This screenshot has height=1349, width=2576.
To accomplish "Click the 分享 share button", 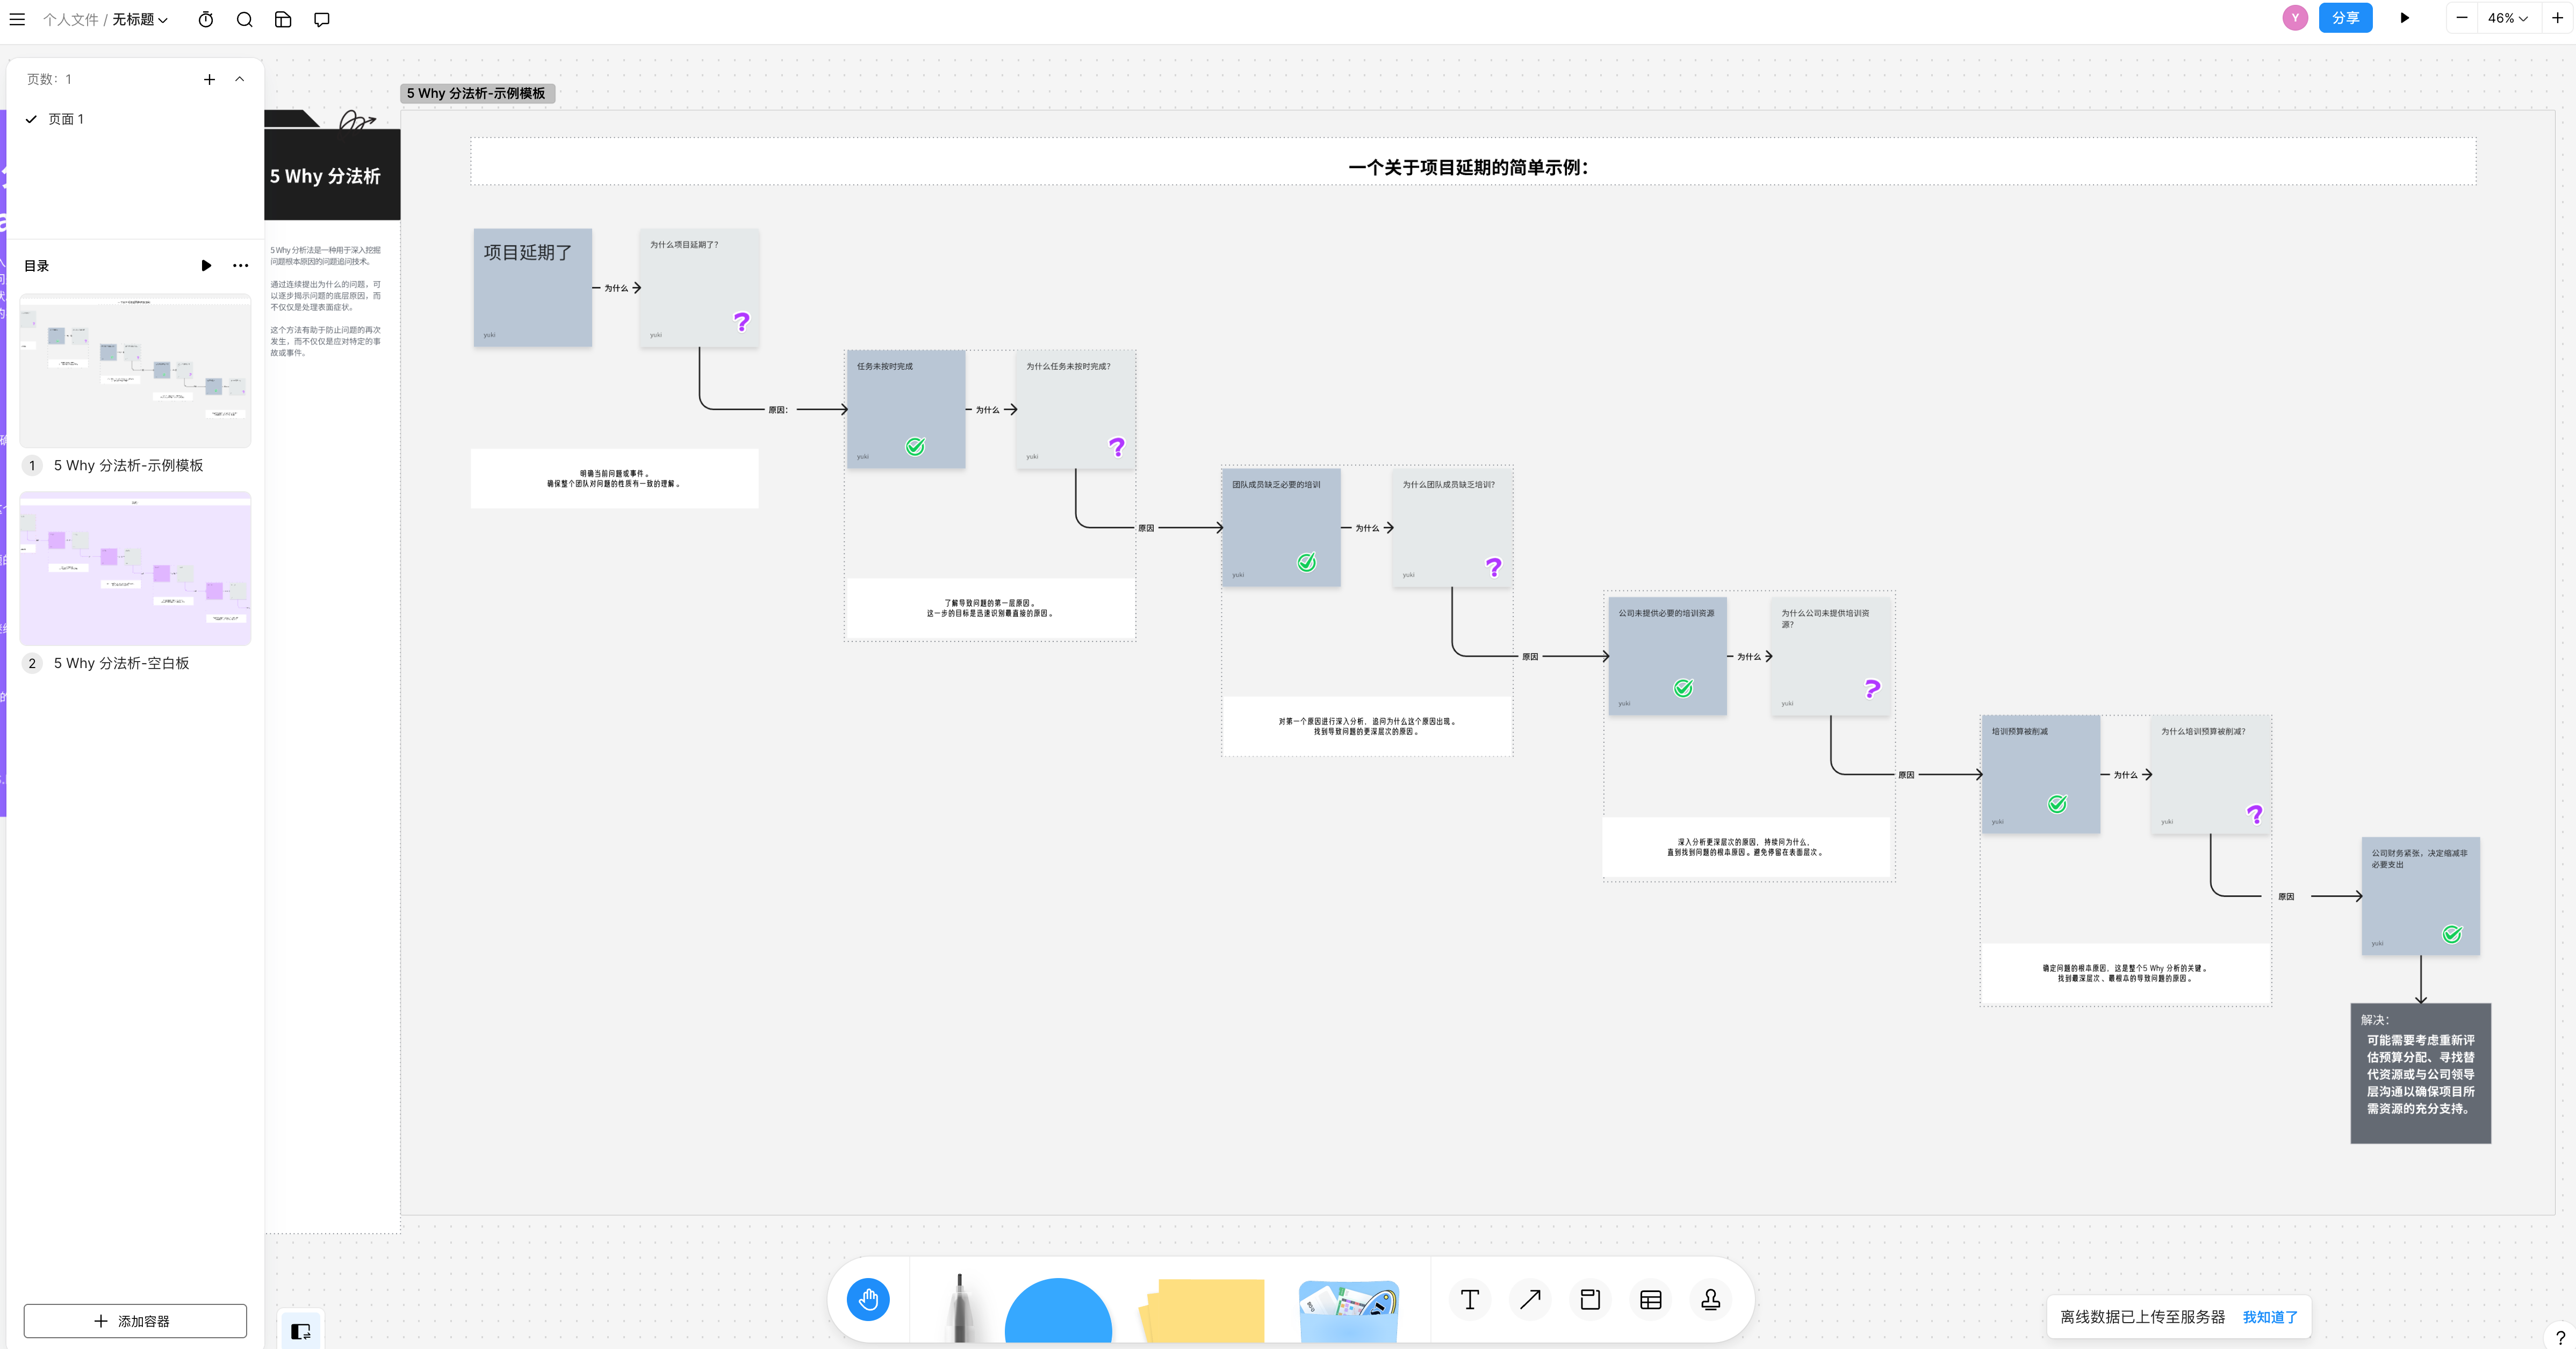I will [2344, 18].
